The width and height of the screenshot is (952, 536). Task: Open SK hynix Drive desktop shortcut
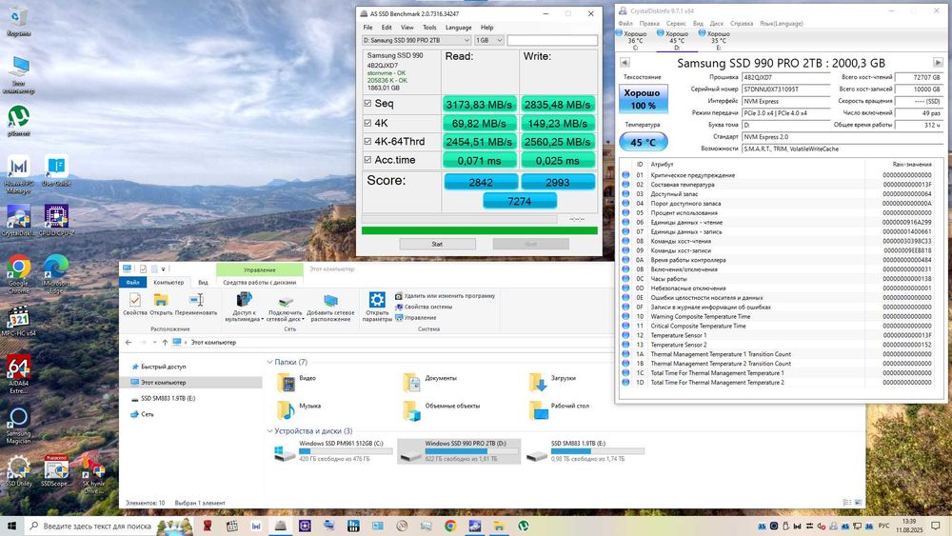point(93,475)
